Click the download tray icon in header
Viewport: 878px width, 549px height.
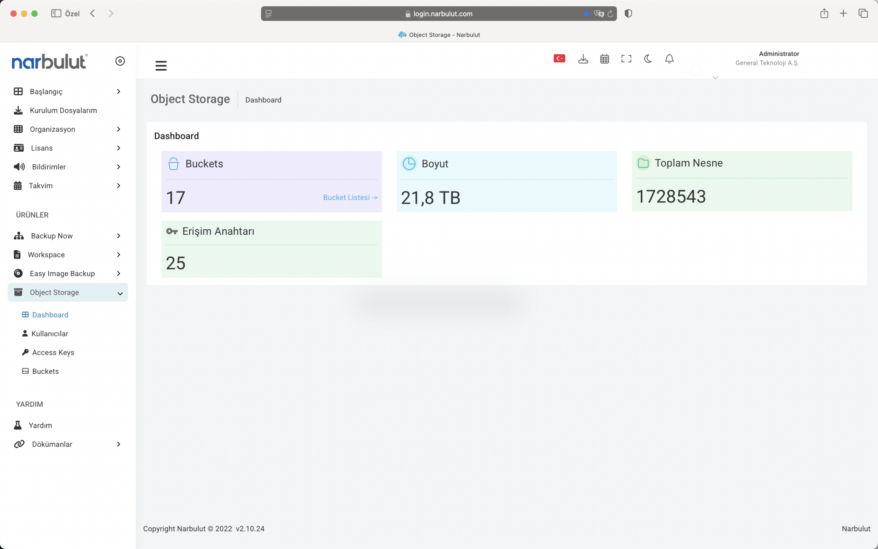point(583,59)
